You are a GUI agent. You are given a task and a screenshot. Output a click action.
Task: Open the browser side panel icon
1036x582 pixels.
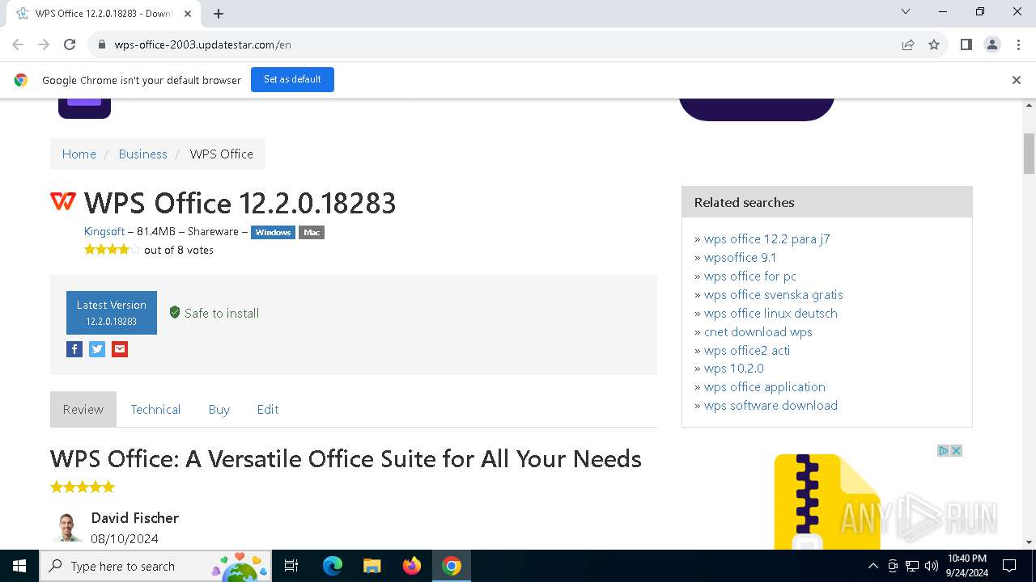pyautogui.click(x=966, y=44)
